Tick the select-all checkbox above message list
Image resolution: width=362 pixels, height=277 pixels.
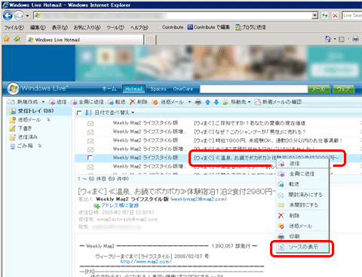[79, 113]
